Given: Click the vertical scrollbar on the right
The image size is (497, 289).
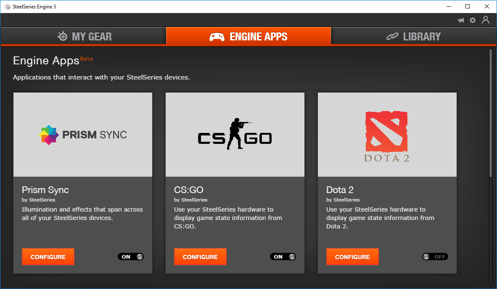Looking at the screenshot, I should click(490, 114).
